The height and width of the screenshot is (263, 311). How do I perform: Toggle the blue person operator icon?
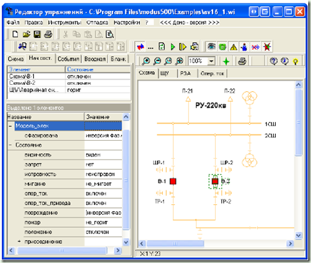coord(244,47)
